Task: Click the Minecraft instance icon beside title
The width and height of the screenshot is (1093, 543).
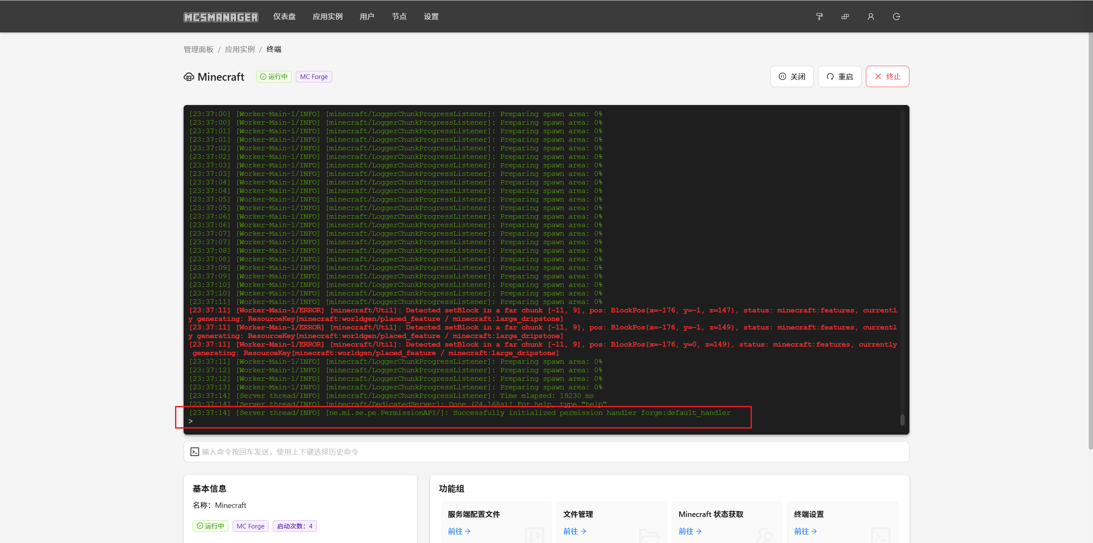Action: pyautogui.click(x=189, y=77)
